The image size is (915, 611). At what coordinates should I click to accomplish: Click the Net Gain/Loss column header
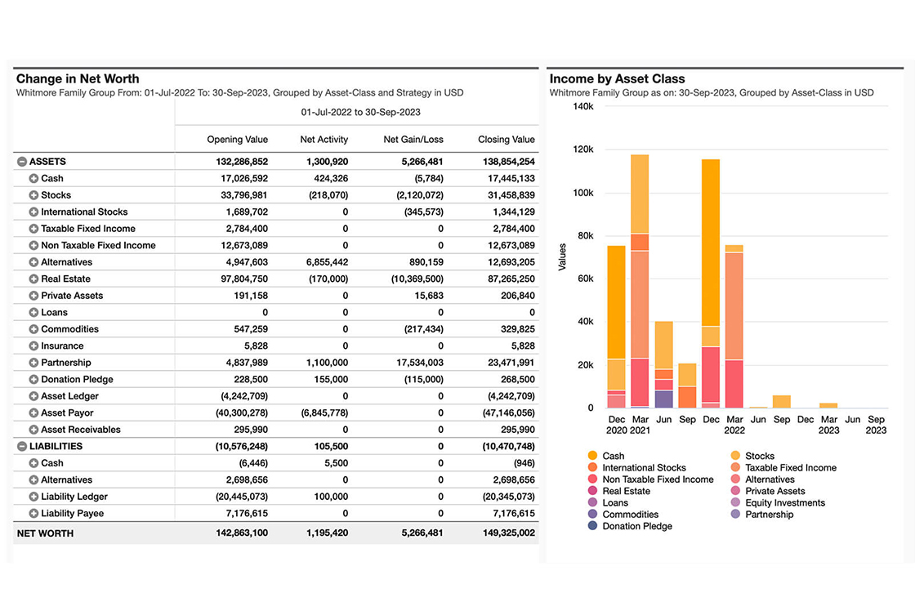click(x=413, y=140)
